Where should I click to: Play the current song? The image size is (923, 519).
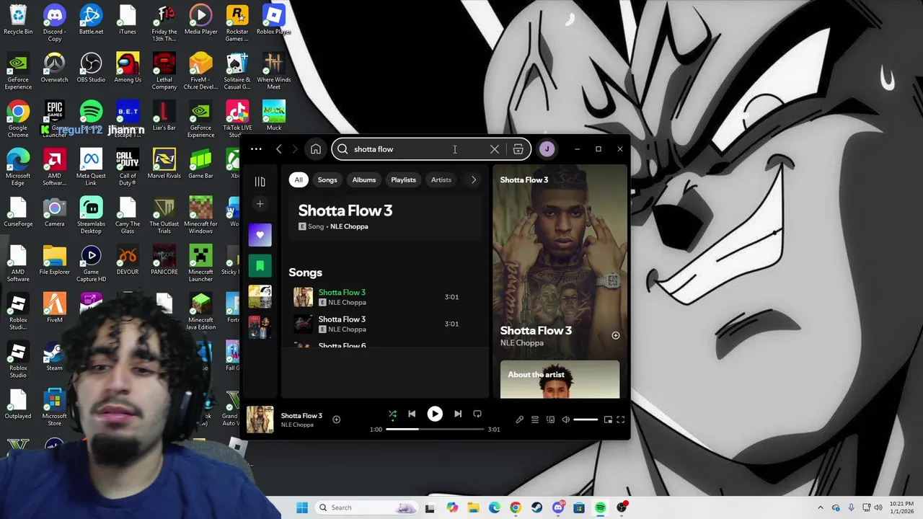click(435, 414)
